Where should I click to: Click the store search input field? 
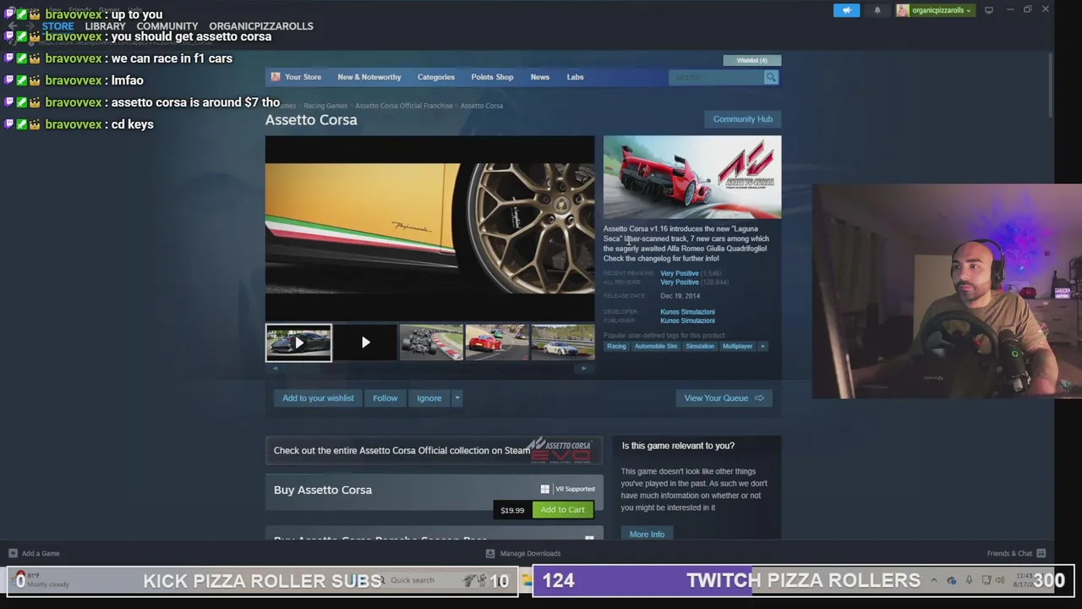(716, 77)
